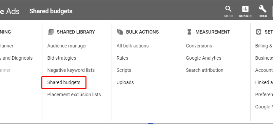Open Conversions under Measurement
Viewport: 273px width, 124px height.
(199, 46)
